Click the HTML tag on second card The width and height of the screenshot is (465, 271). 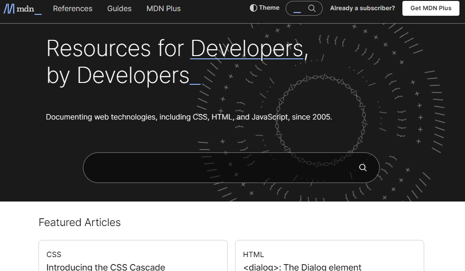click(x=253, y=254)
